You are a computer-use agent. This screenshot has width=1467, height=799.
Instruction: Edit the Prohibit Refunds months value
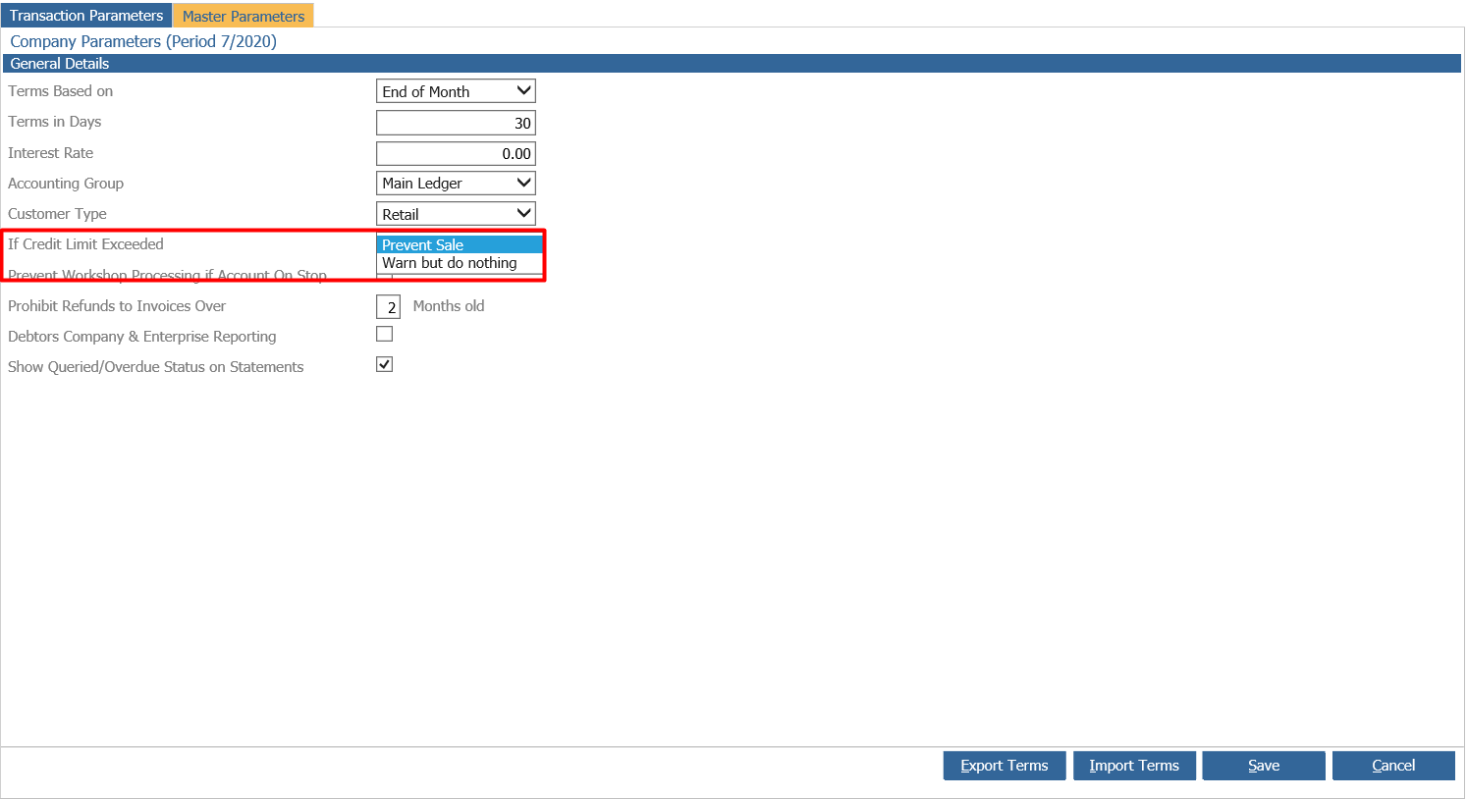coord(388,306)
